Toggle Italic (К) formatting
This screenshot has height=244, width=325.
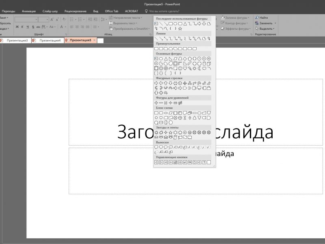[x=22, y=27]
